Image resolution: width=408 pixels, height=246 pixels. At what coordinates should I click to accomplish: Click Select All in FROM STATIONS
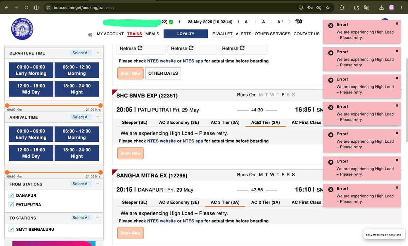pyautogui.click(x=81, y=184)
